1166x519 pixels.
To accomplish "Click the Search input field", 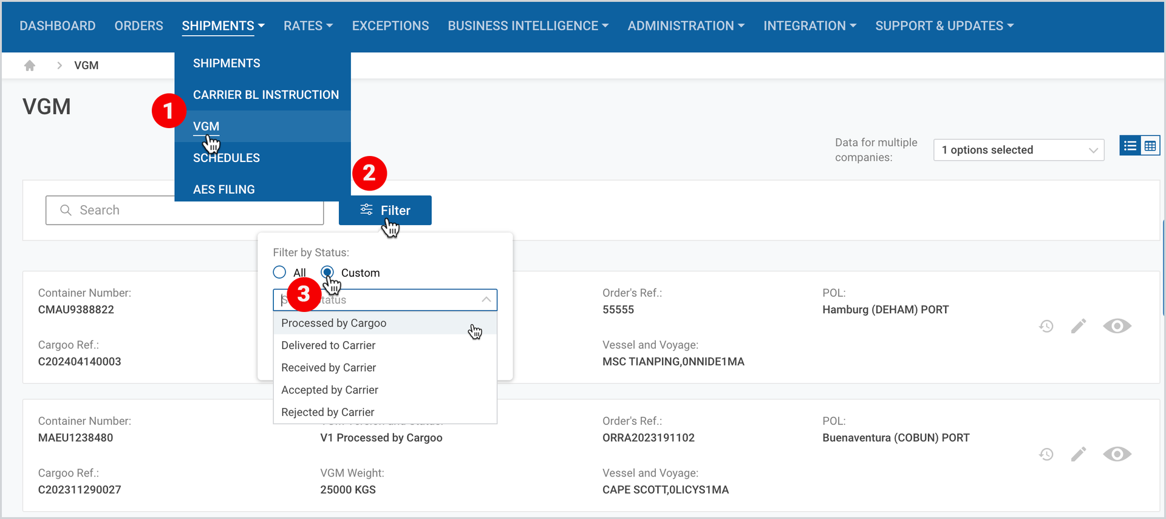I will point(185,210).
